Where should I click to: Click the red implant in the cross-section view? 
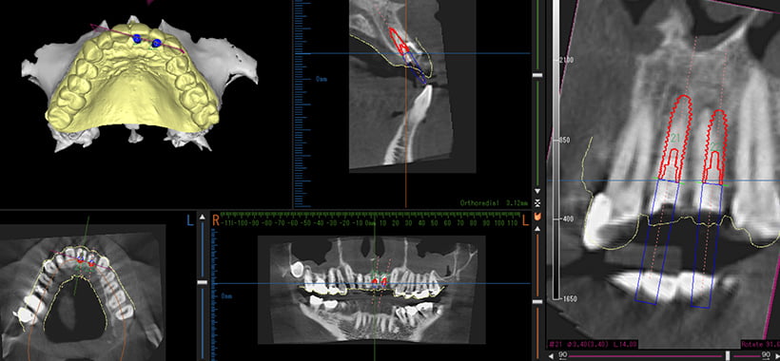(399, 41)
